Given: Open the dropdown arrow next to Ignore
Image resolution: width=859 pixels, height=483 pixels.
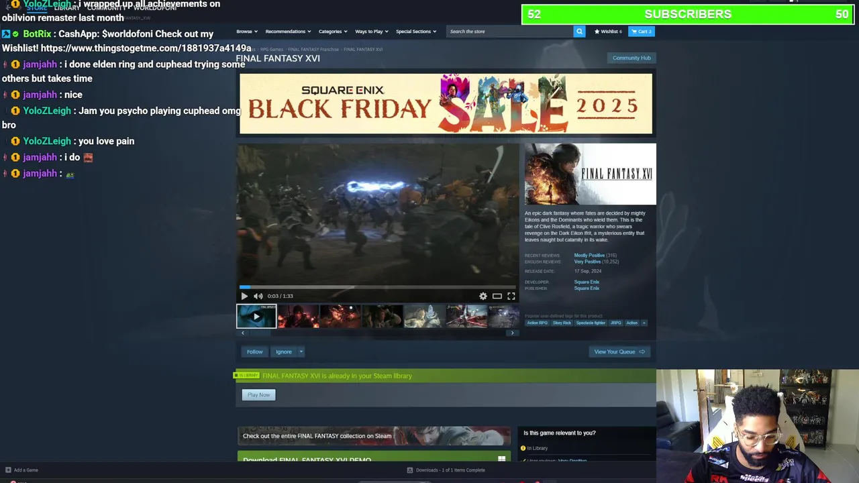Looking at the screenshot, I should coord(301,352).
